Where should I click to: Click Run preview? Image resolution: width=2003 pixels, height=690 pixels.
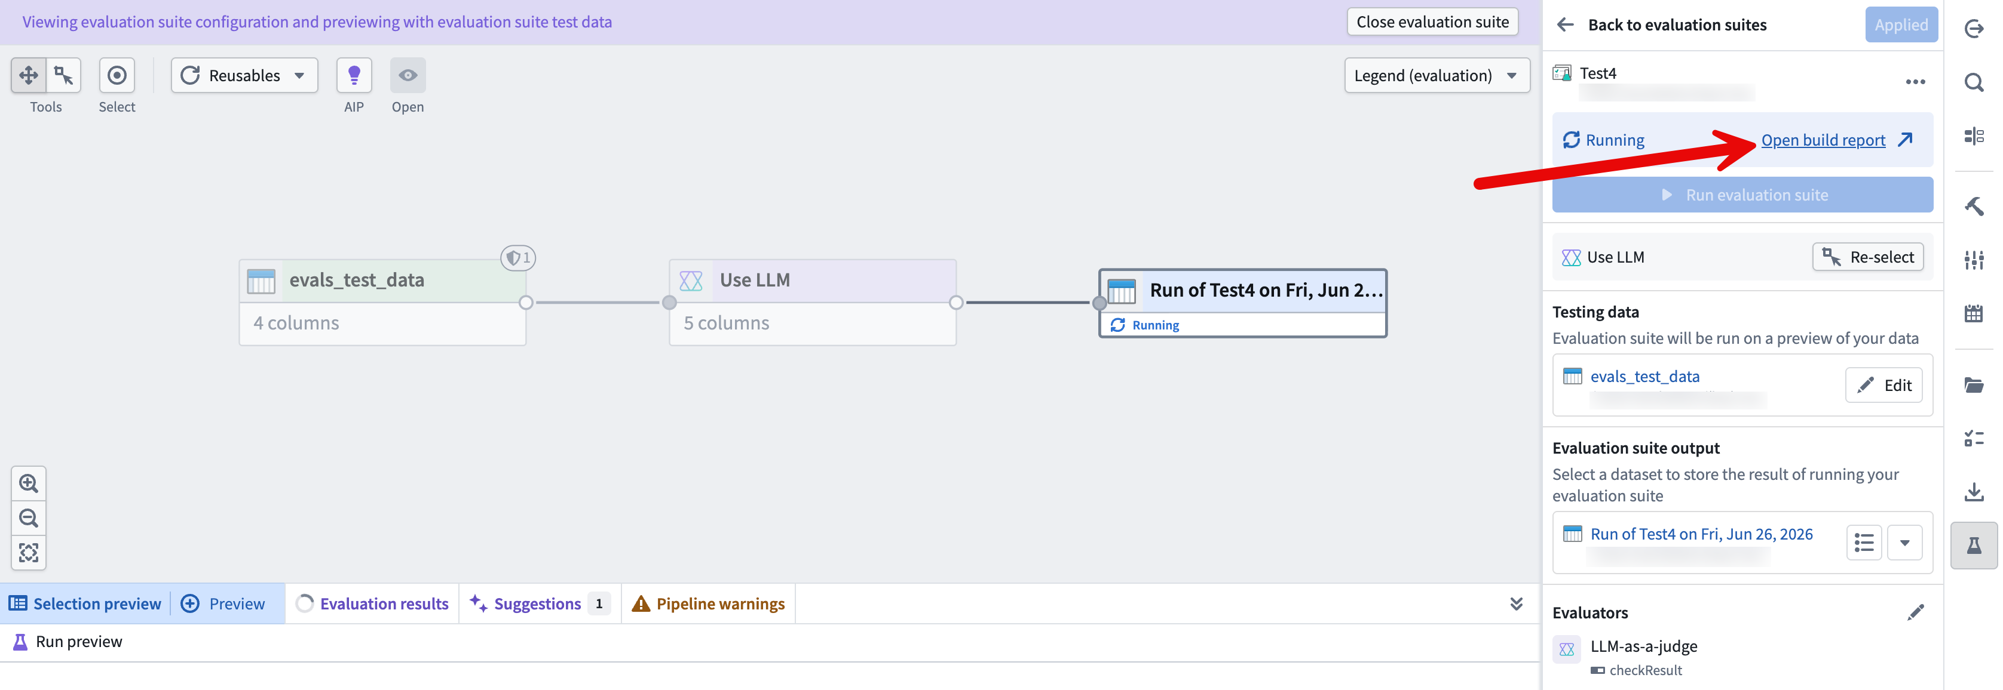(x=68, y=642)
